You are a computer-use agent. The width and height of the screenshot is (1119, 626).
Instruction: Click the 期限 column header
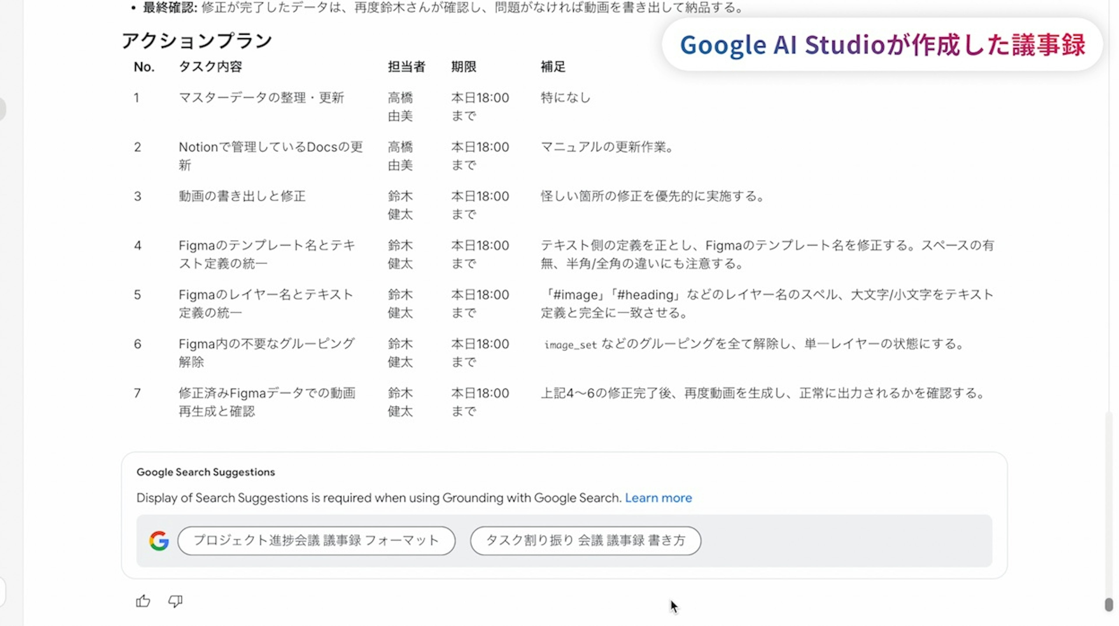pos(464,67)
